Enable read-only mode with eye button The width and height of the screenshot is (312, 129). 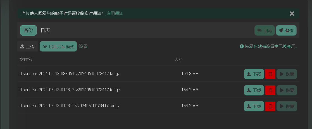click(58, 46)
